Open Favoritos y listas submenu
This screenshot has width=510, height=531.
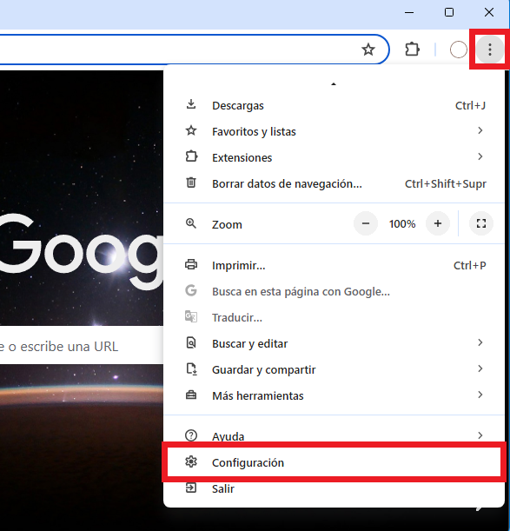click(334, 131)
